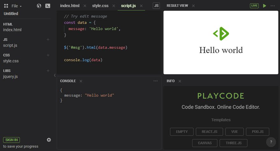This screenshot has height=151, width=280.
Task: Select jquery.js library in sidebar
Action: (10, 77)
